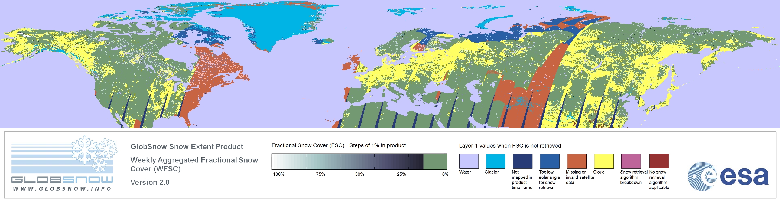
Task: Click the ESA logo
Action: coord(728,176)
